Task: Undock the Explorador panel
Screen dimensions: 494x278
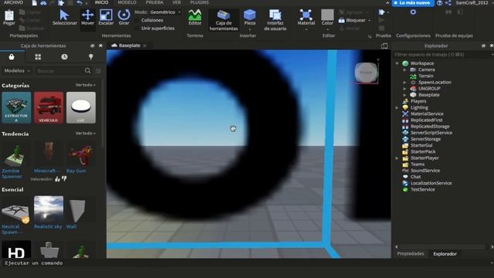Action: click(x=483, y=46)
